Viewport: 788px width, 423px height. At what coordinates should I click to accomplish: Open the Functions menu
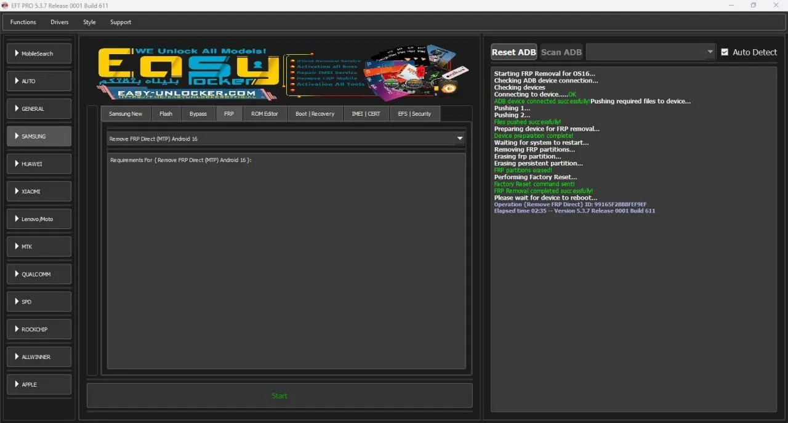pos(23,22)
